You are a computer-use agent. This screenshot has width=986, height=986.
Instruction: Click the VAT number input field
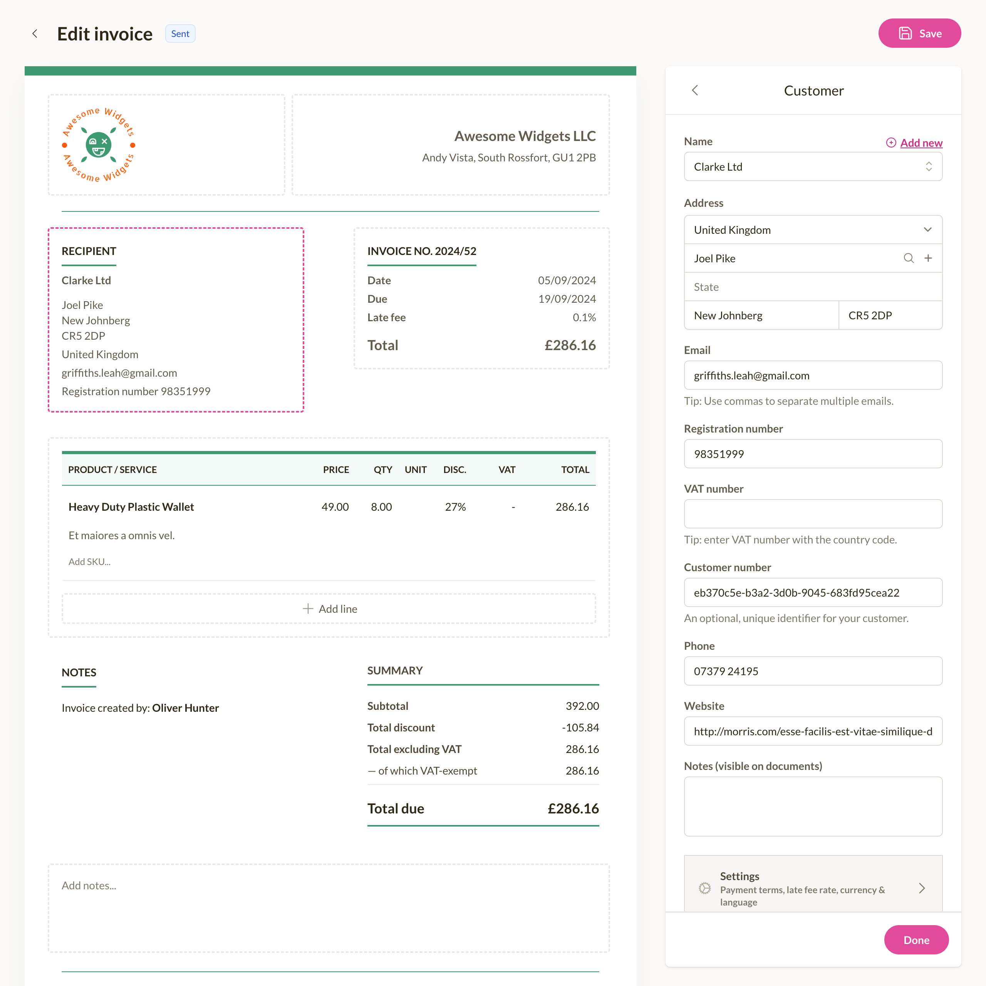[813, 513]
